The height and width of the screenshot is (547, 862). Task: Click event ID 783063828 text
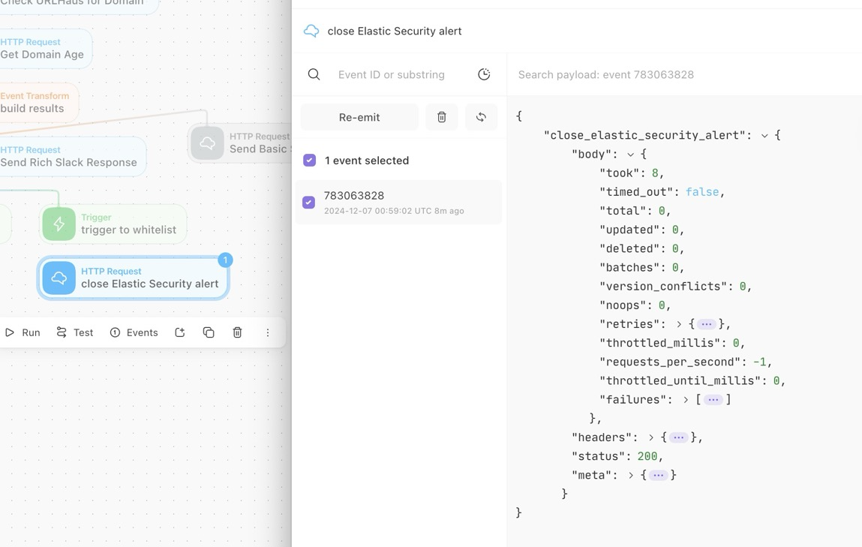point(354,196)
